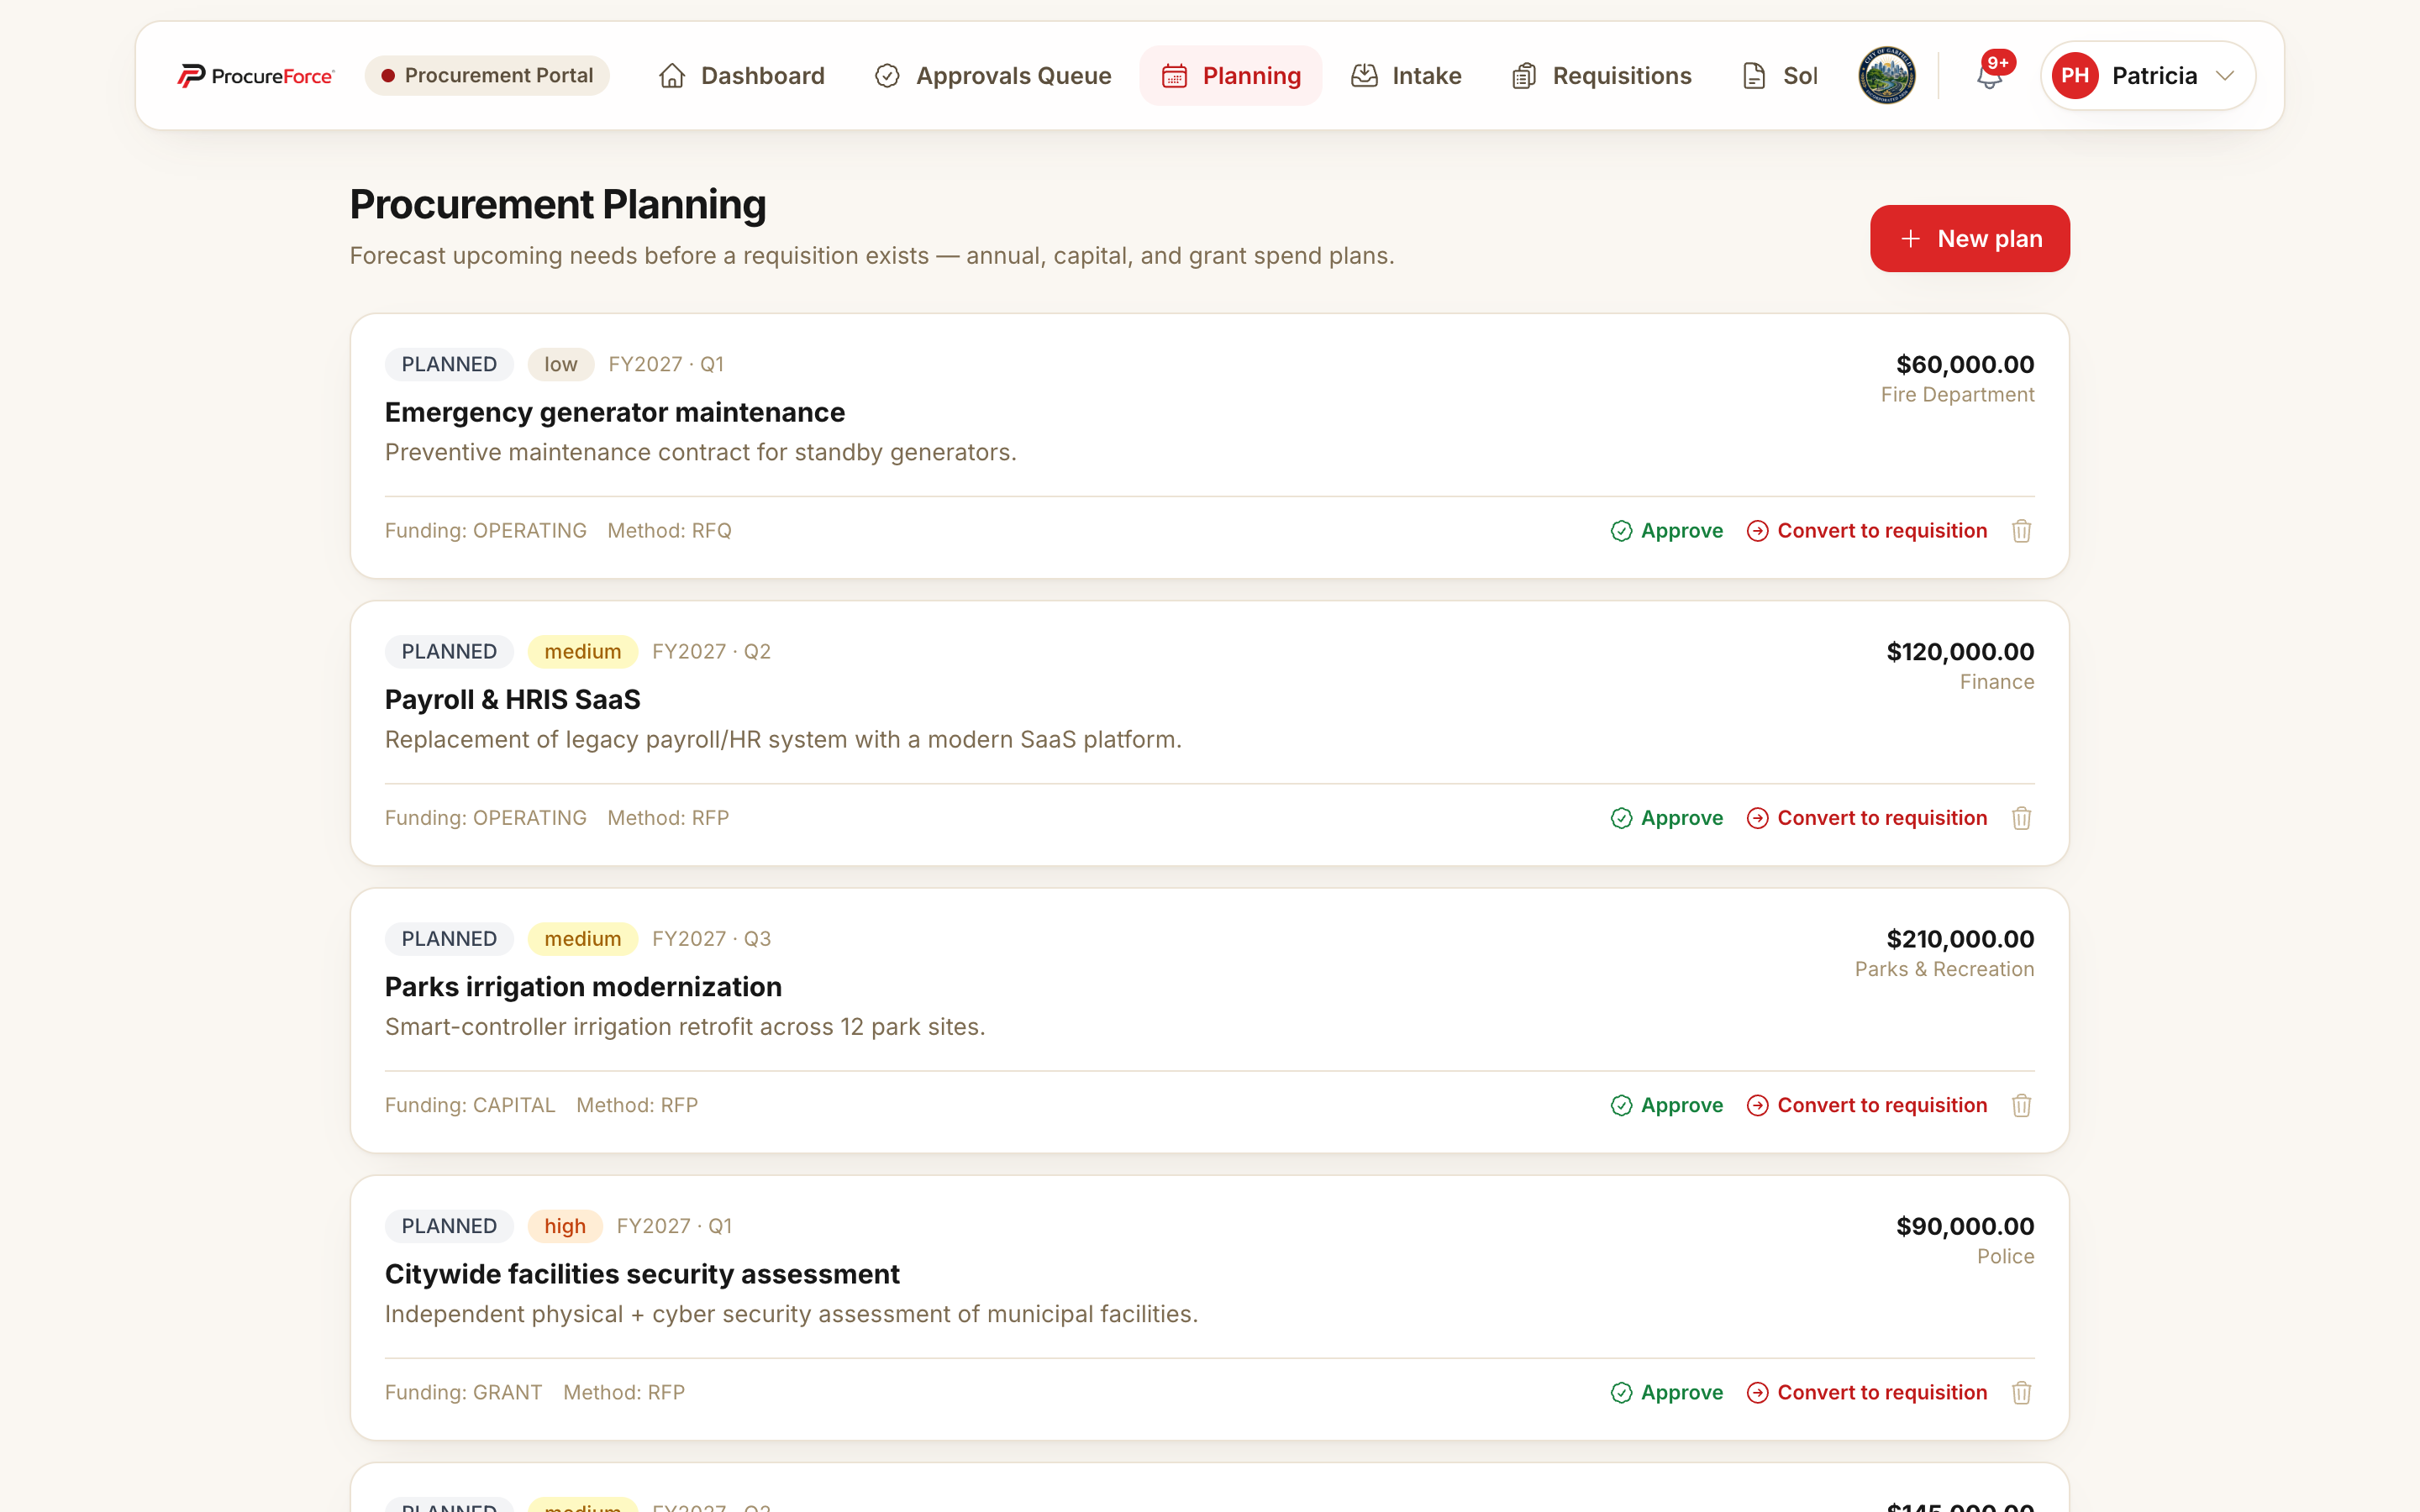Open Intake page
This screenshot has width=2420, height=1512.
coord(1406,76)
